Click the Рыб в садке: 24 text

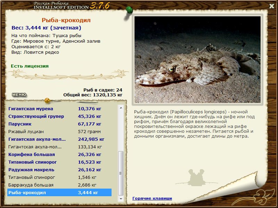[103, 90]
